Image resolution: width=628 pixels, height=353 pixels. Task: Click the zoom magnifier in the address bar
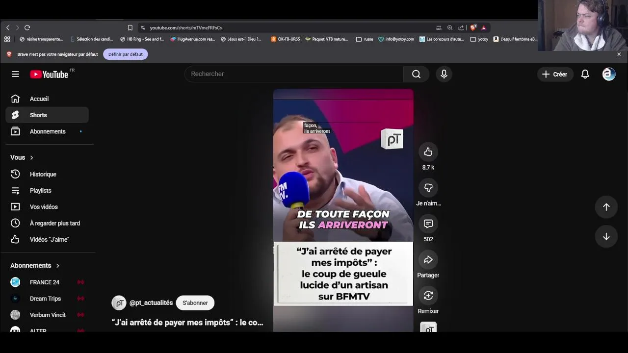(x=450, y=27)
